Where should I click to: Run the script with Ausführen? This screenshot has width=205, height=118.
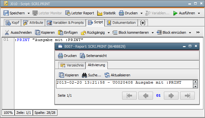click(184, 13)
